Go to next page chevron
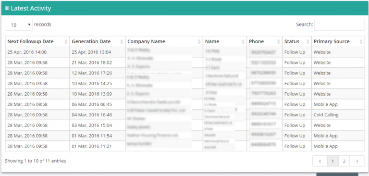Screen dimensions: 369x176 click(x=357, y=161)
